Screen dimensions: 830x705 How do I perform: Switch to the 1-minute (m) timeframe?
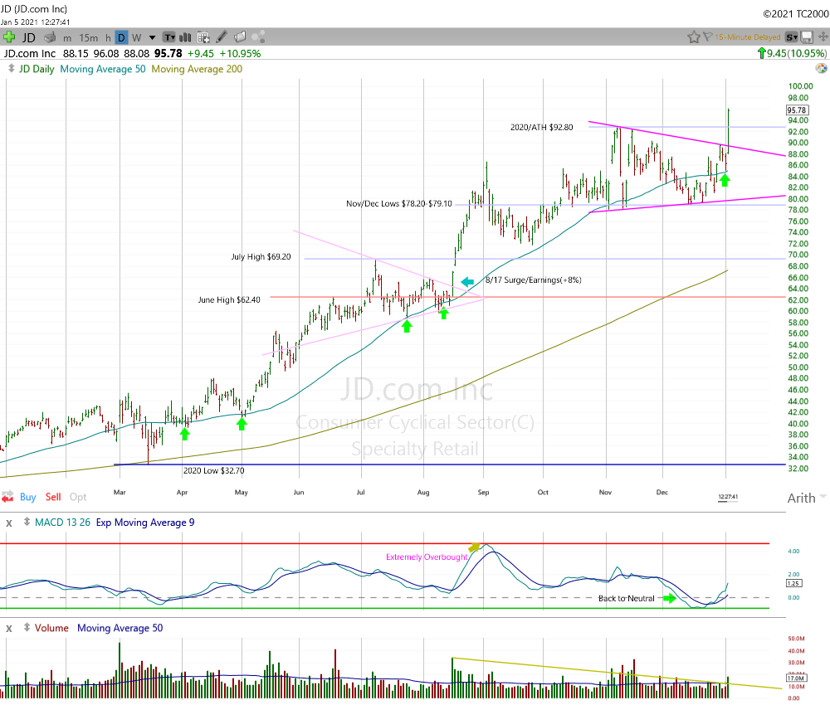click(67, 38)
